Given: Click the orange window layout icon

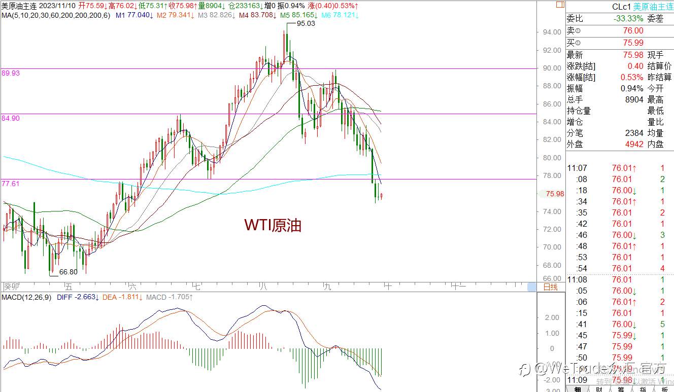Looking at the screenshot, I should click(x=560, y=5).
